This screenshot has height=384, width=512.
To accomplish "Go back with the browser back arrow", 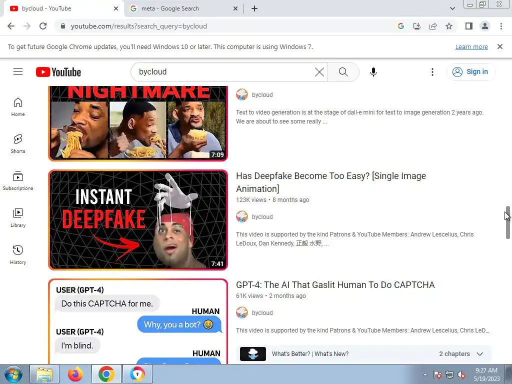I will click(x=11, y=26).
